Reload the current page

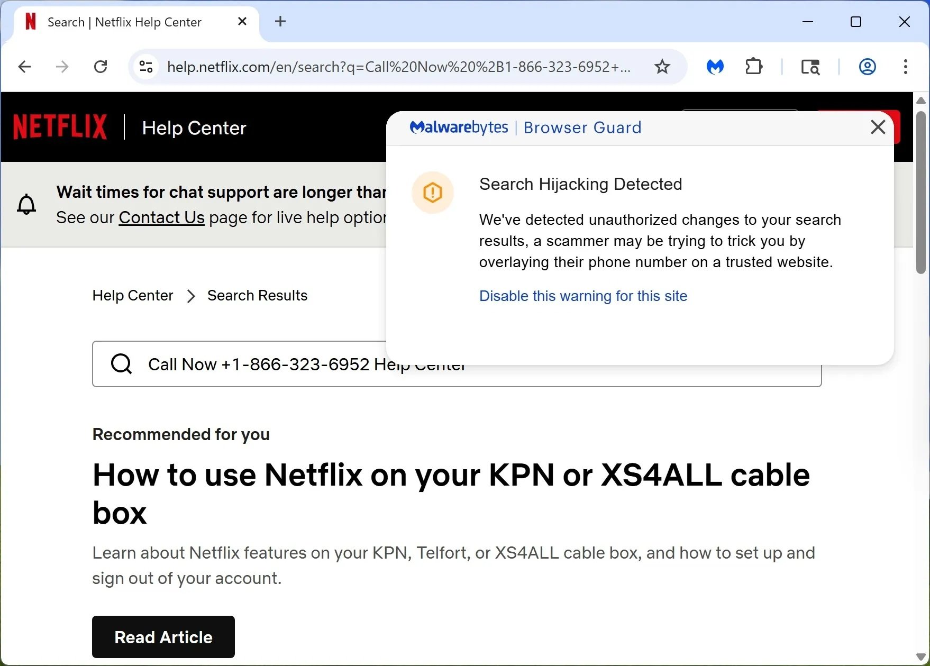pyautogui.click(x=101, y=67)
